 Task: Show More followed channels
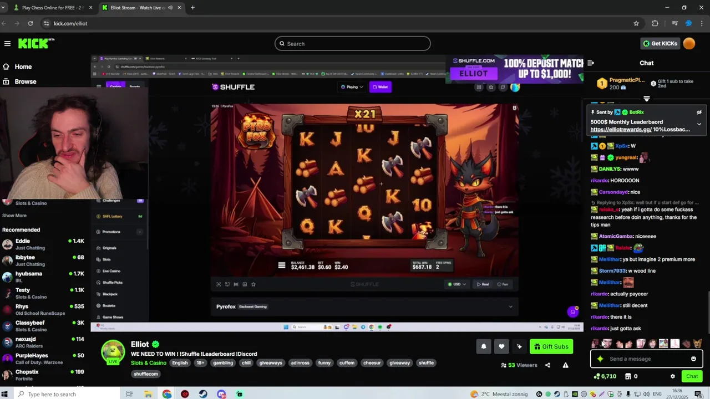14,216
